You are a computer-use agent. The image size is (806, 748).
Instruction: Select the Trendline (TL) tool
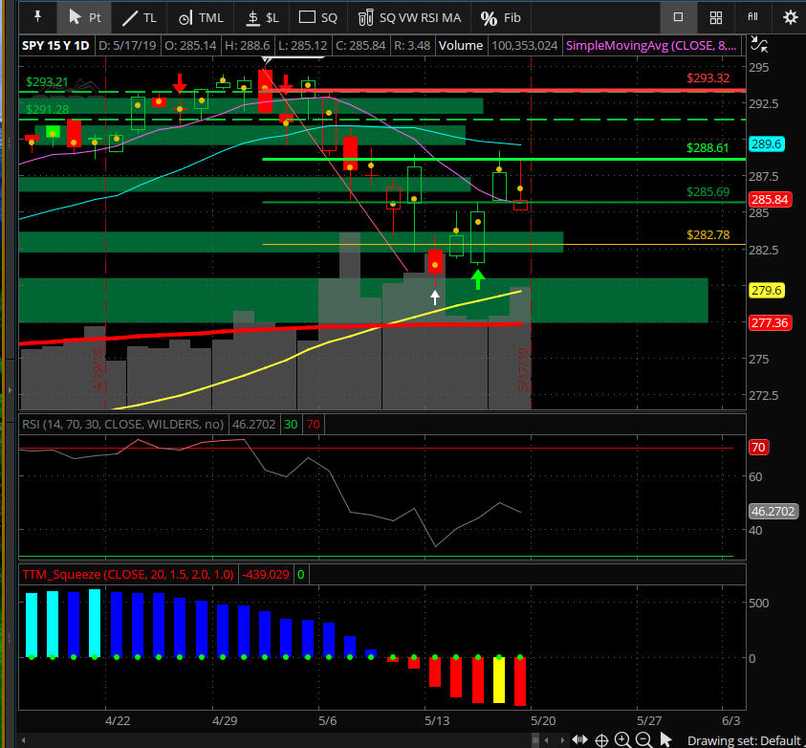click(140, 17)
